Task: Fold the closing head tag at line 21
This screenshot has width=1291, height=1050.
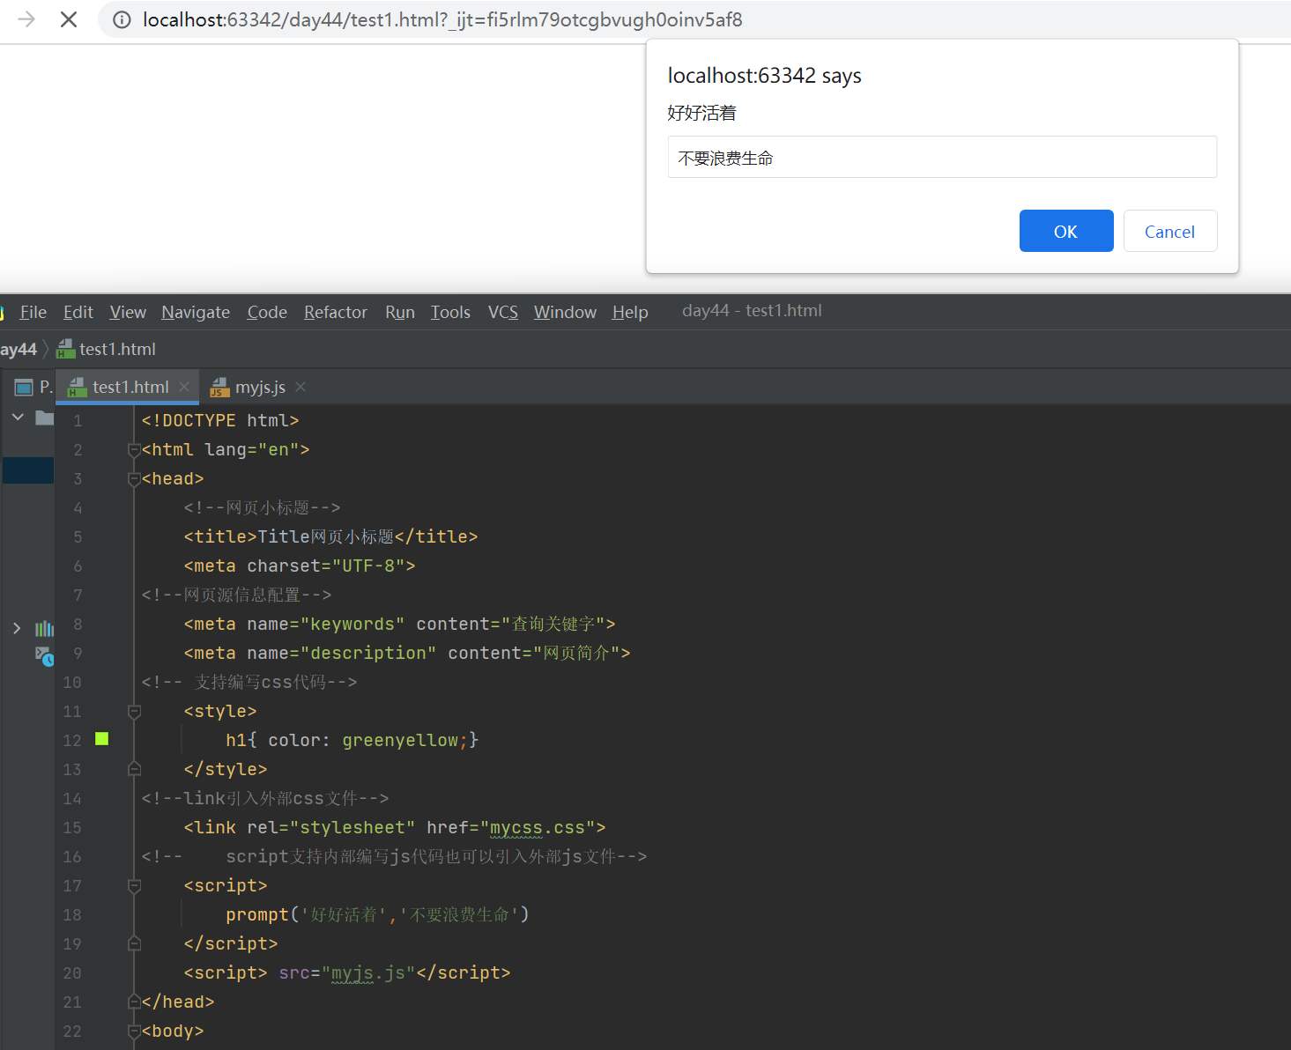Action: click(134, 1002)
